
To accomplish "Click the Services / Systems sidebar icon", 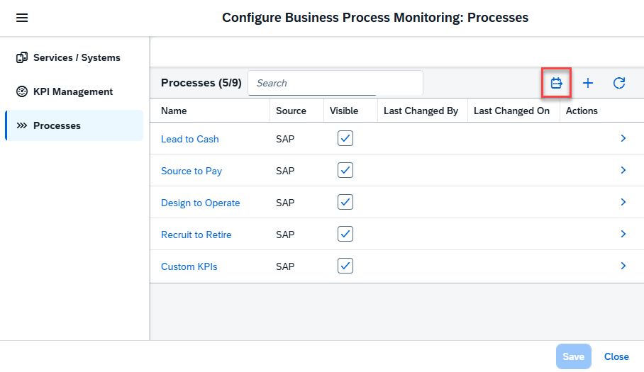I will coord(22,57).
